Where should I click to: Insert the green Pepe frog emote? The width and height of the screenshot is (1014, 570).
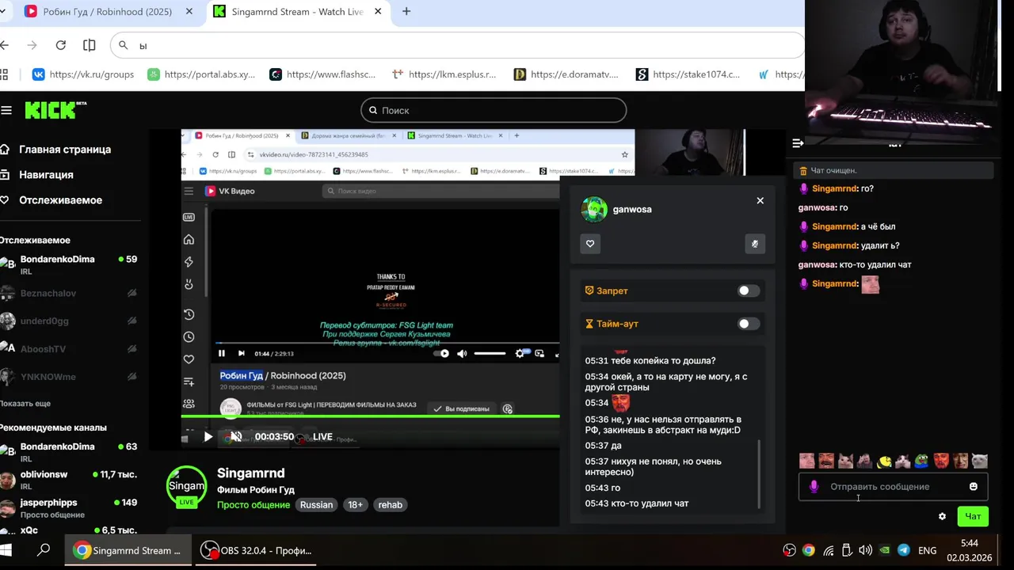921,461
